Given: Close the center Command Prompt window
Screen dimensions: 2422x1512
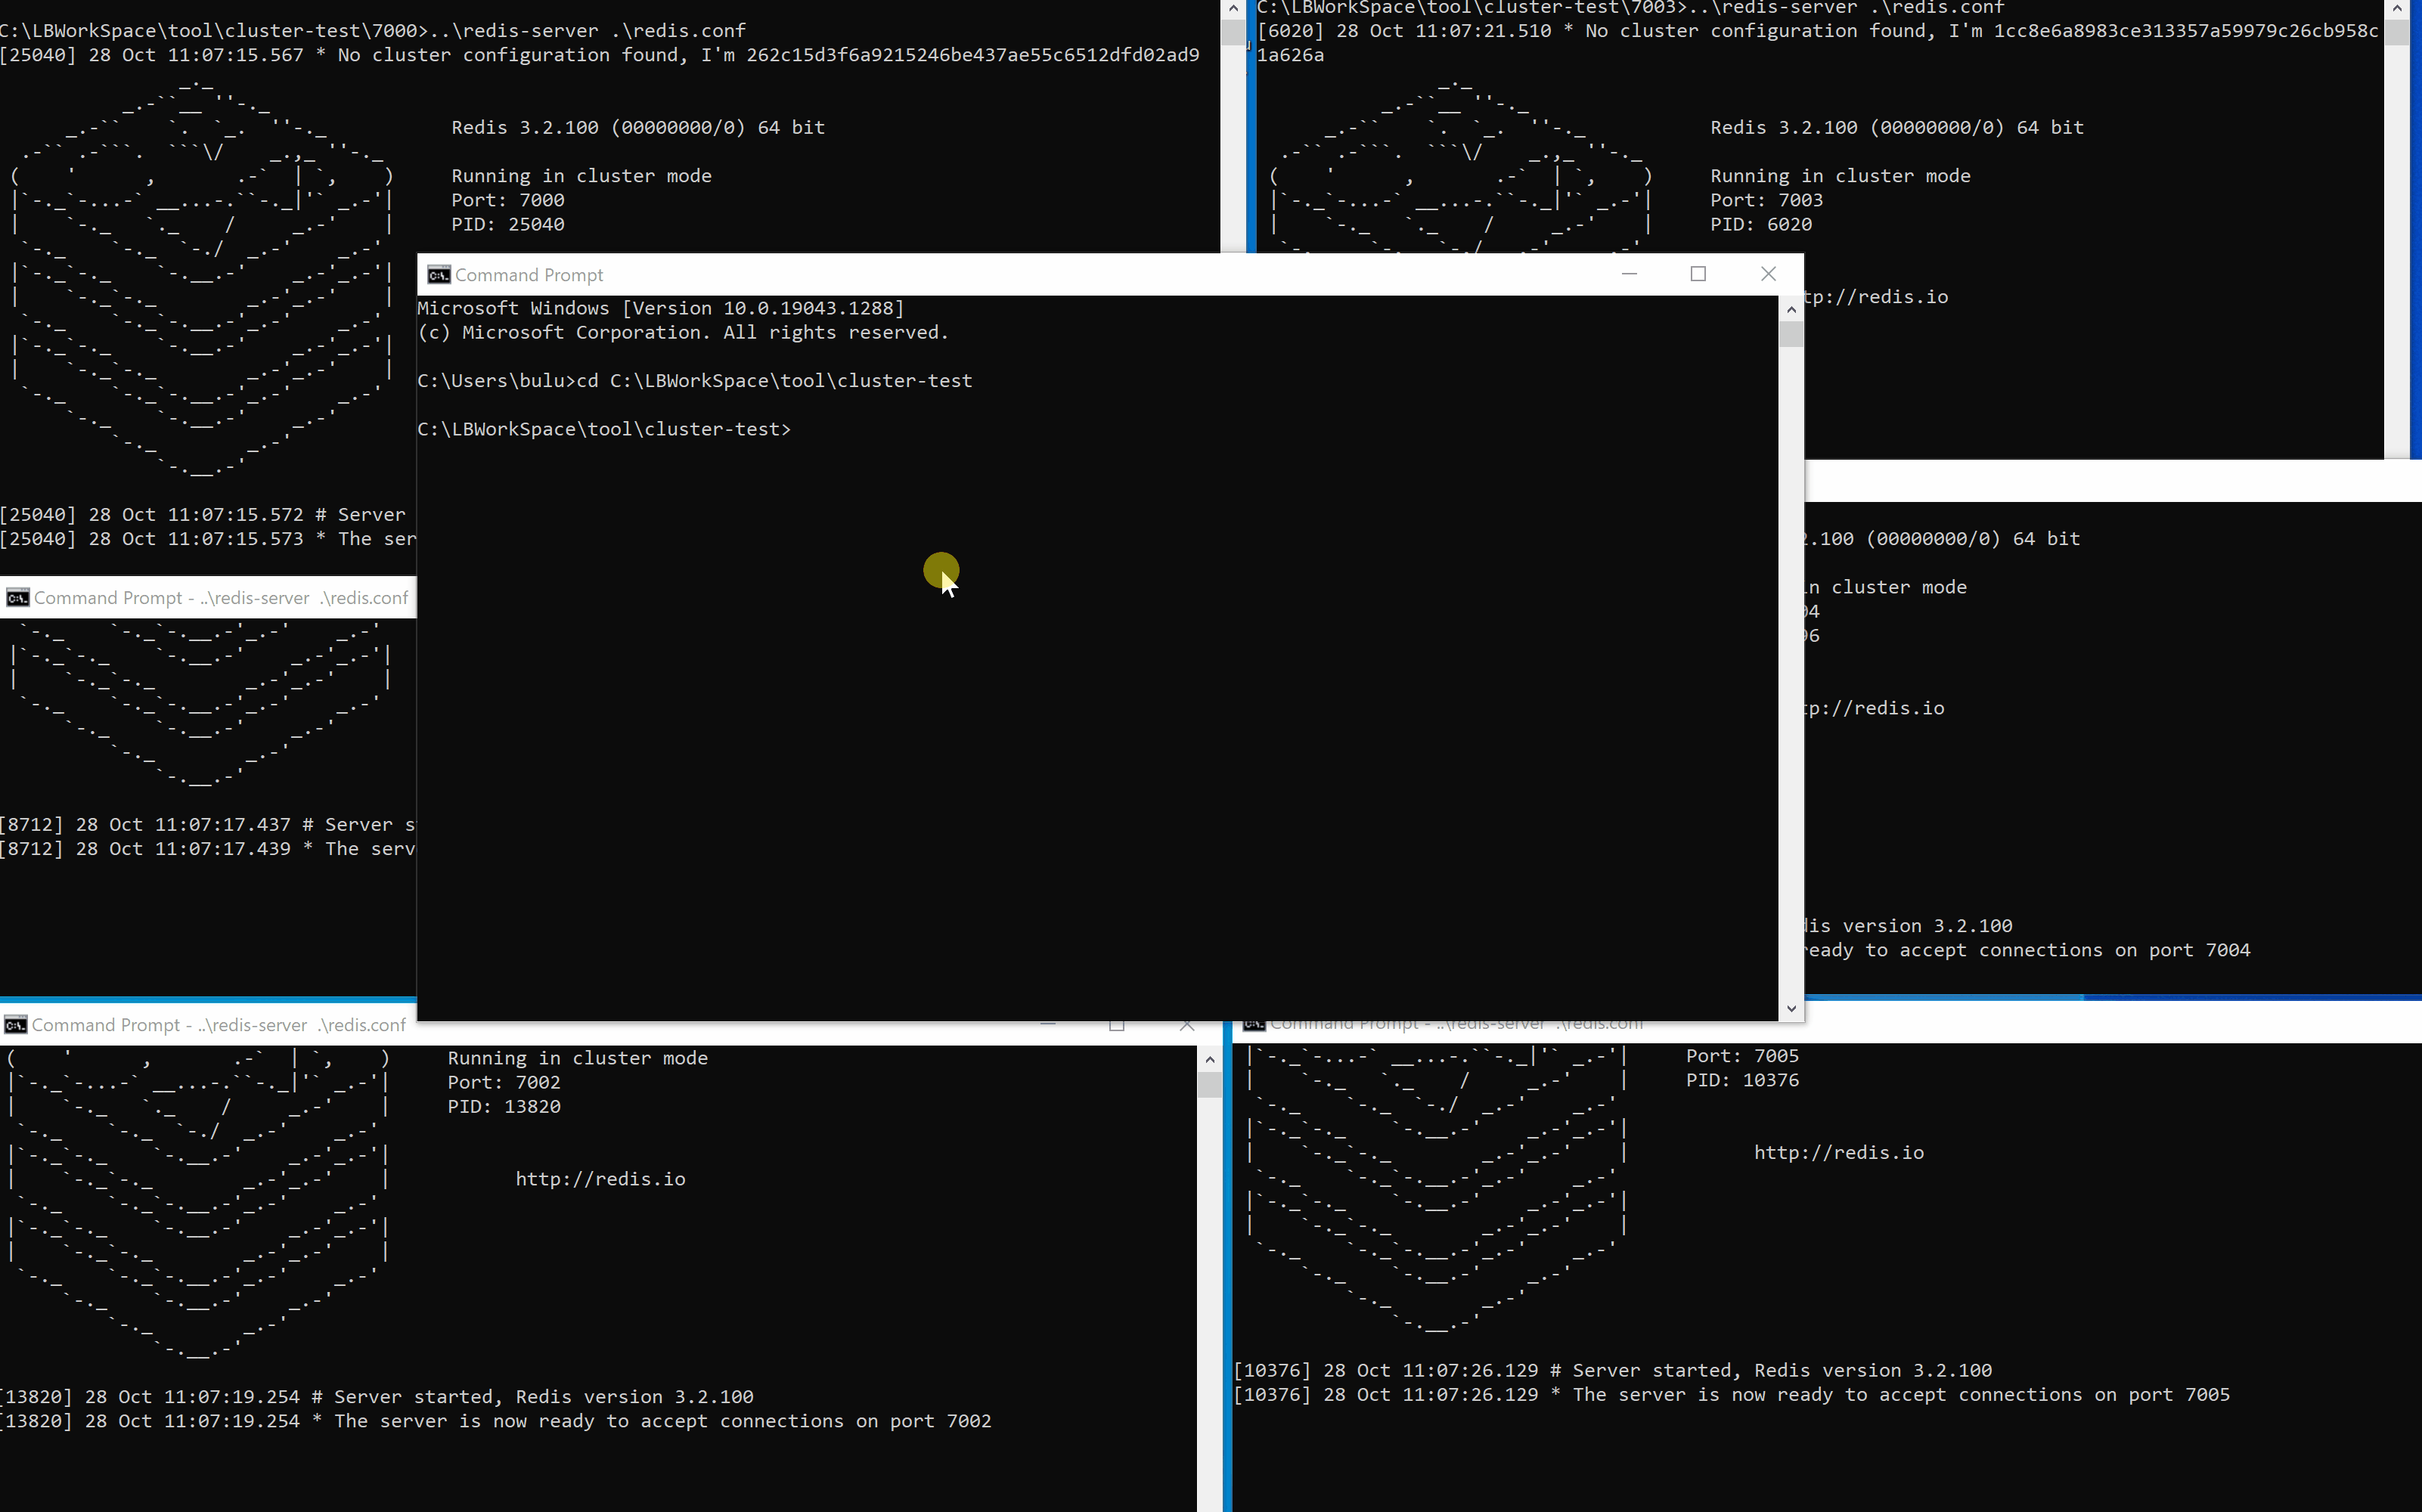Looking at the screenshot, I should pos(1767,274).
